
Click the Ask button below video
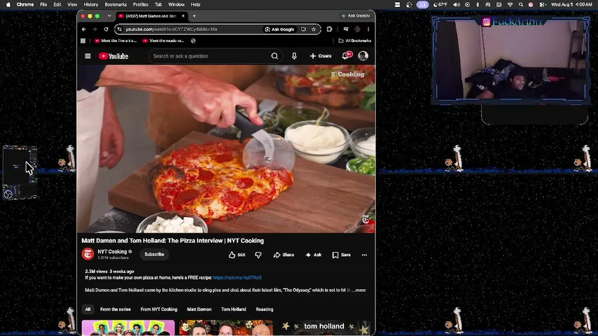tap(313, 255)
